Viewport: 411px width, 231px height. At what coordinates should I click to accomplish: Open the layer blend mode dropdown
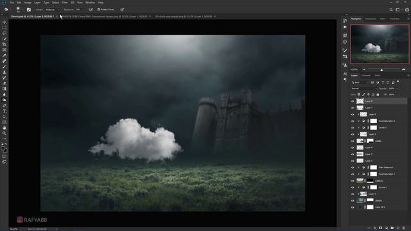[x=364, y=89]
